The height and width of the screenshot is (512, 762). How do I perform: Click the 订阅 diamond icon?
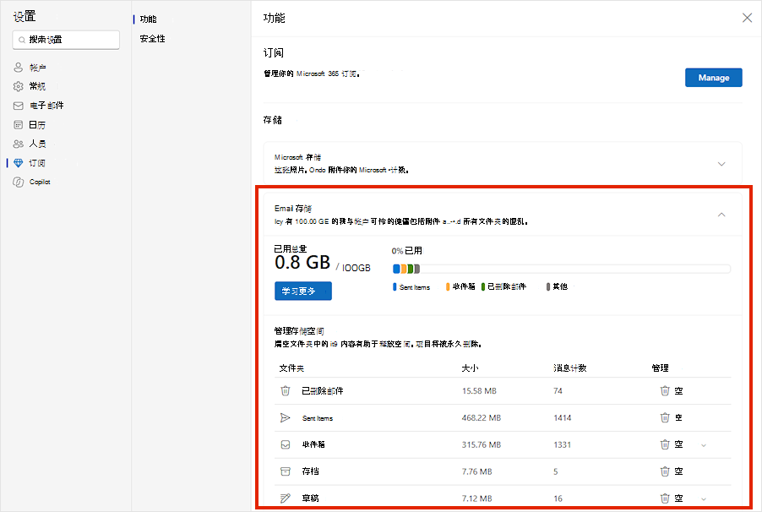click(18, 163)
